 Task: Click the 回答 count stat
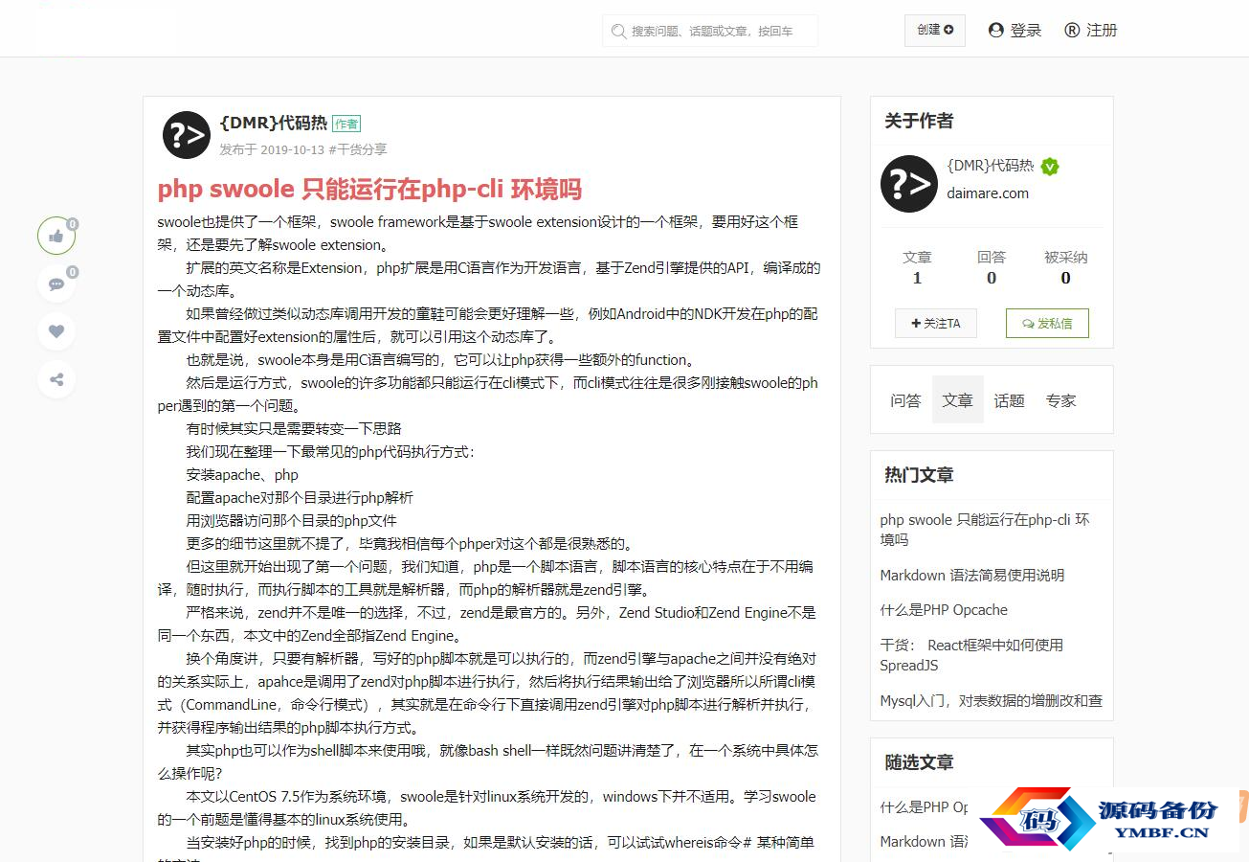992,268
